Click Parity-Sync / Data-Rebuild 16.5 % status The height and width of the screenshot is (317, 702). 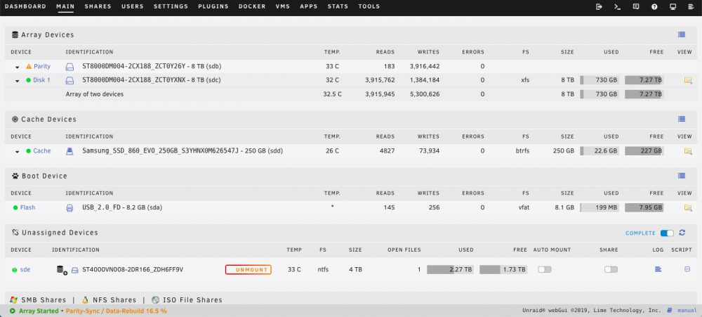(117, 311)
